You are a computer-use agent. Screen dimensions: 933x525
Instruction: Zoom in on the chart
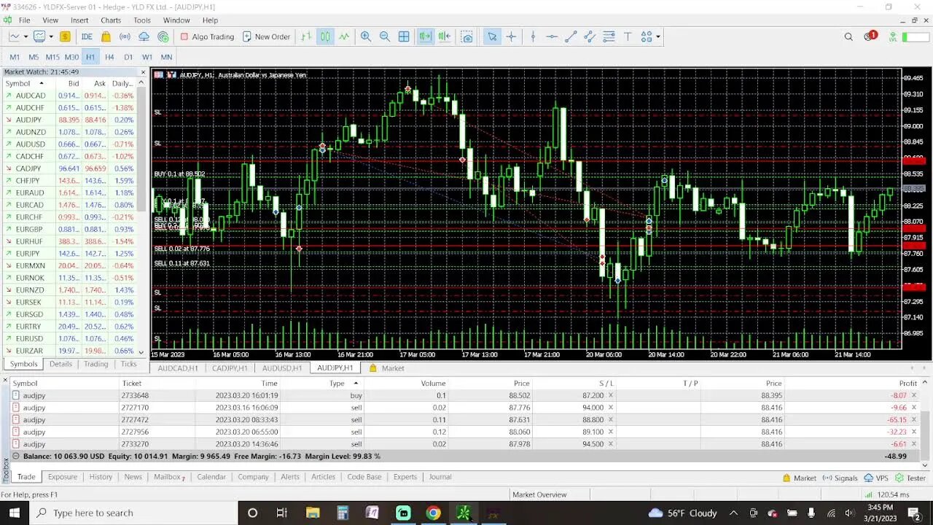coord(366,36)
